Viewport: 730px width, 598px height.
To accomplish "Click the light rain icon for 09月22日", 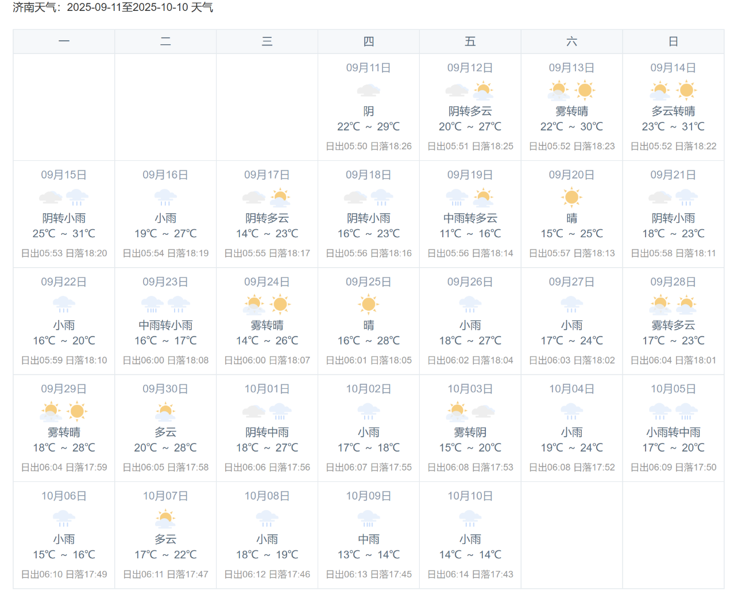I will (64, 304).
